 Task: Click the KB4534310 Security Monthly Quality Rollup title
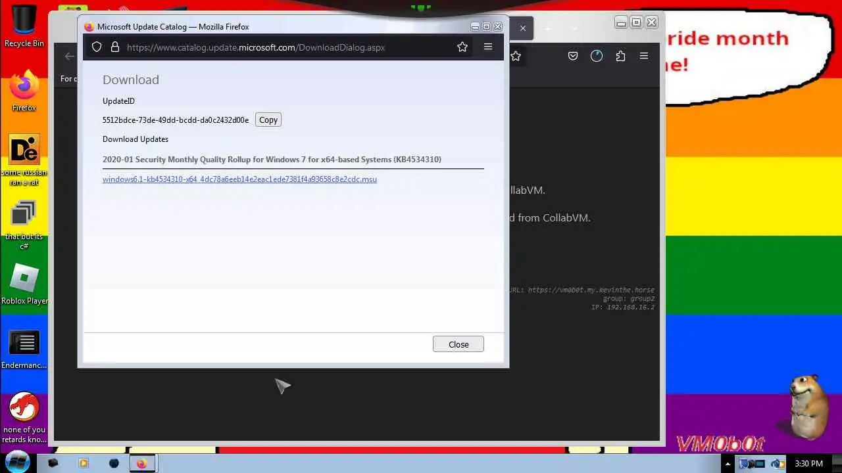pyautogui.click(x=272, y=160)
